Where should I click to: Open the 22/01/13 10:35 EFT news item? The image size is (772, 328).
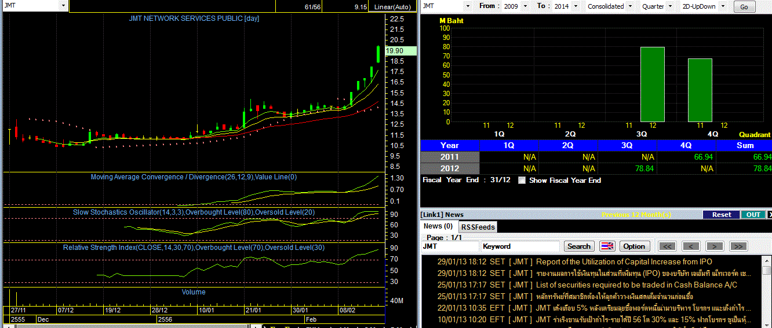pyautogui.click(x=594, y=308)
